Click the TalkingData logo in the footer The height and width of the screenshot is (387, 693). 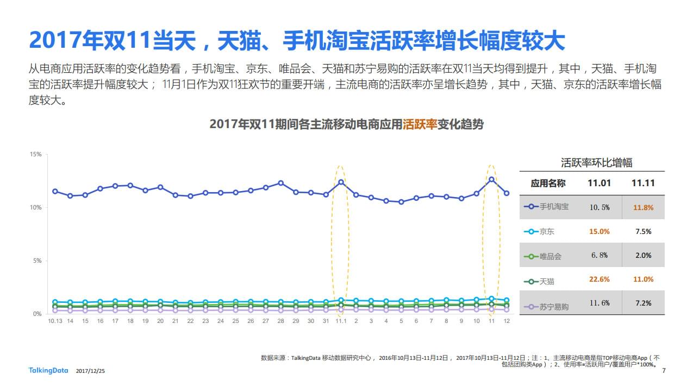(x=48, y=370)
